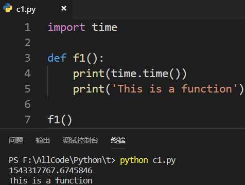Click the 'def' keyword on line 3
The width and height of the screenshot is (245, 185).
(57, 58)
